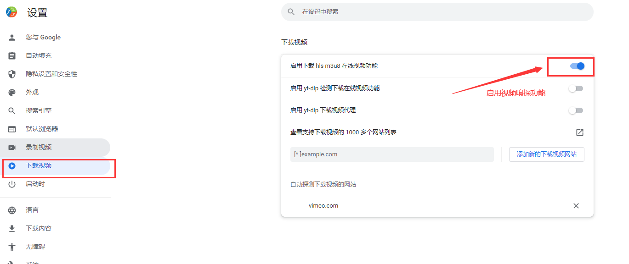Open 默认浏览器 settings page

click(x=42, y=129)
